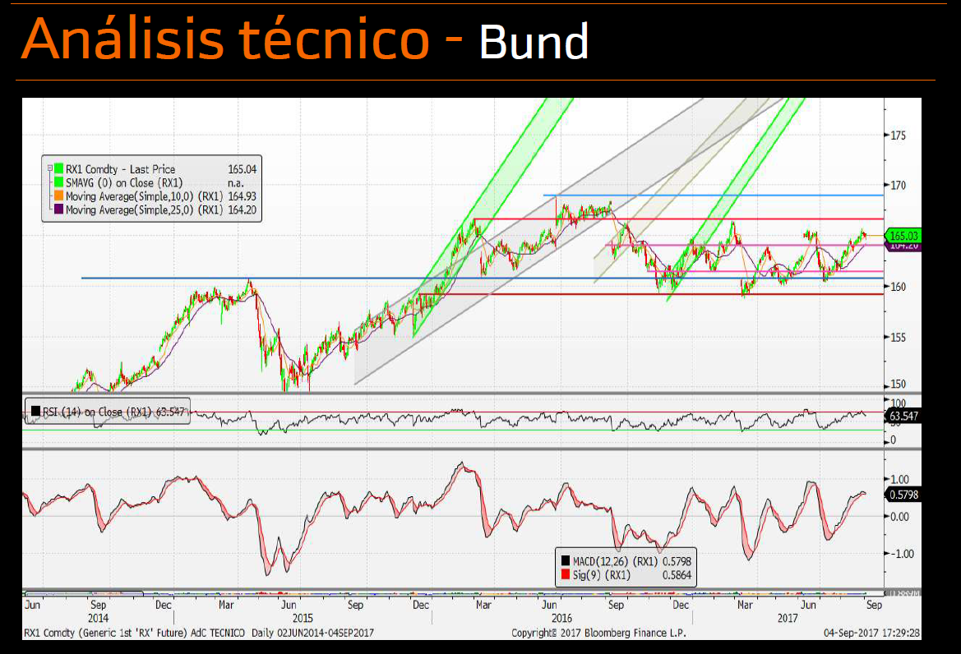Click the 'n.a.' value in the legend
The image size is (961, 654).
click(235, 182)
